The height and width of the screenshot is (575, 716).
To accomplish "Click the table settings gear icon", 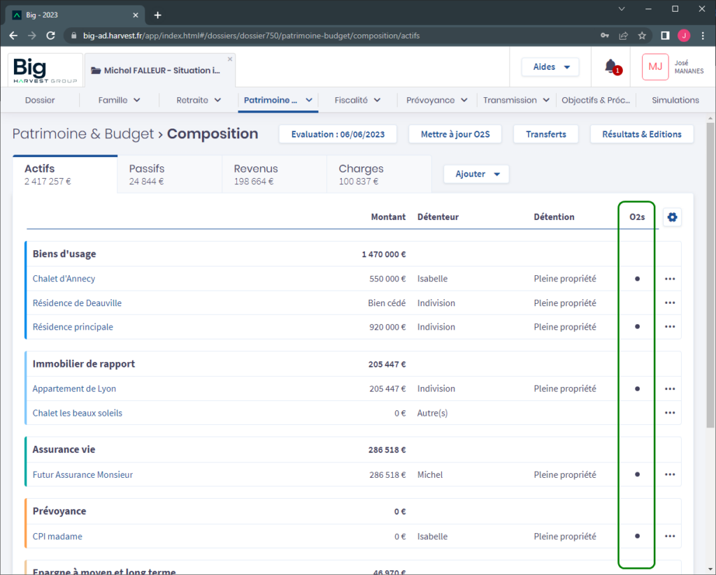I will (672, 217).
